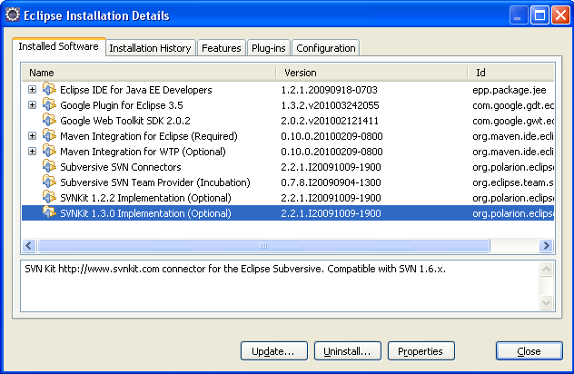Viewport: 574px width, 374px height.
Task: Expand Maven Integration for WTP (Optional)
Action: pos(32,151)
